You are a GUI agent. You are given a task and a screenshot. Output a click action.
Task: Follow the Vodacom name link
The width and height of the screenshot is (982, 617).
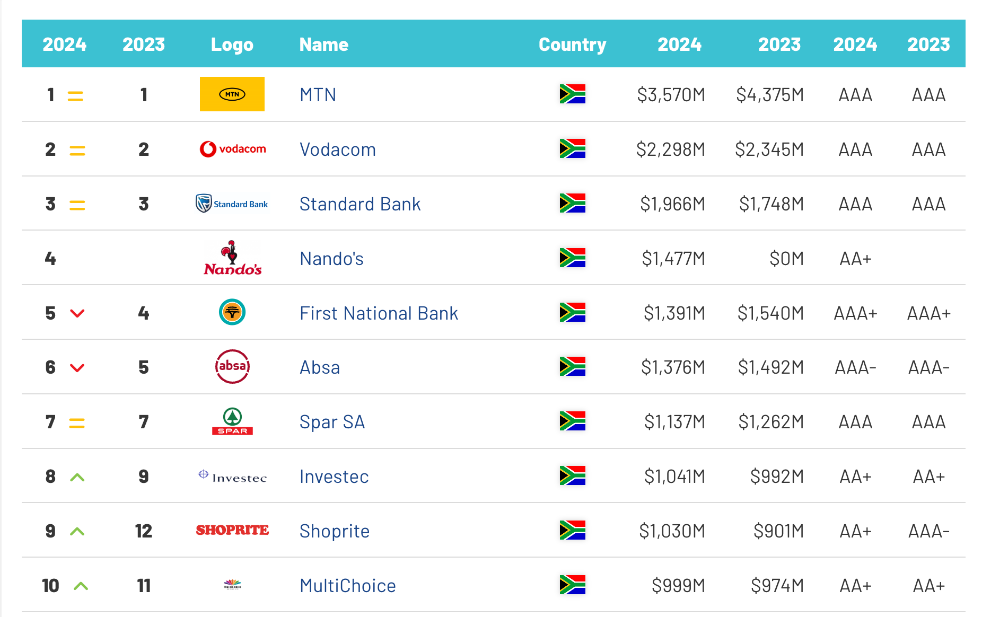point(338,149)
